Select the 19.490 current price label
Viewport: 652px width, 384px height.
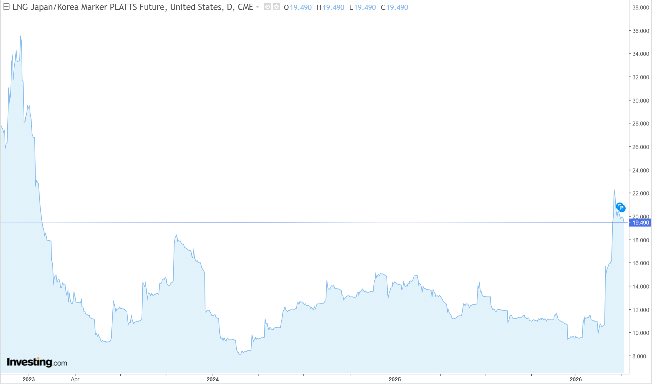(640, 223)
